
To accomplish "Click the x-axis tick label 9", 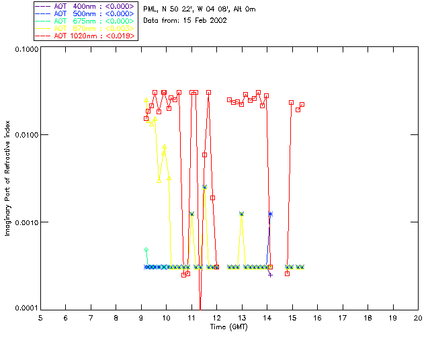I will click(x=141, y=318).
